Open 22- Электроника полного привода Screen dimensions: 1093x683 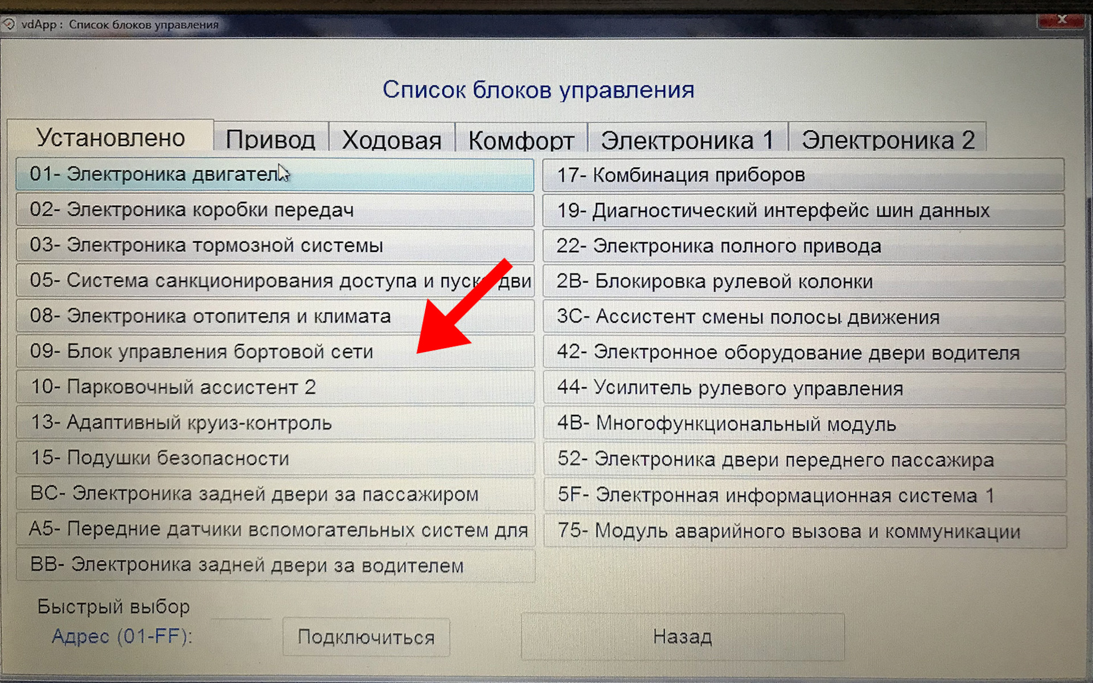[803, 246]
